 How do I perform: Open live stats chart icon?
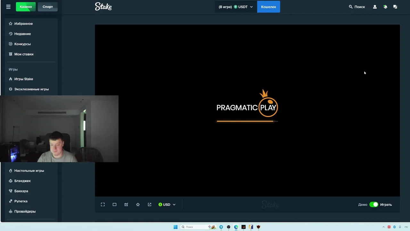click(x=126, y=204)
